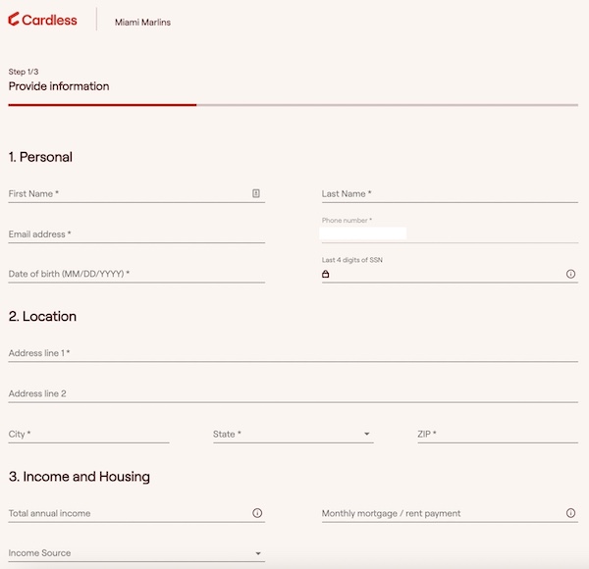This screenshot has width=589, height=569.
Task: Click the Cardless logo
Action: 42,20
